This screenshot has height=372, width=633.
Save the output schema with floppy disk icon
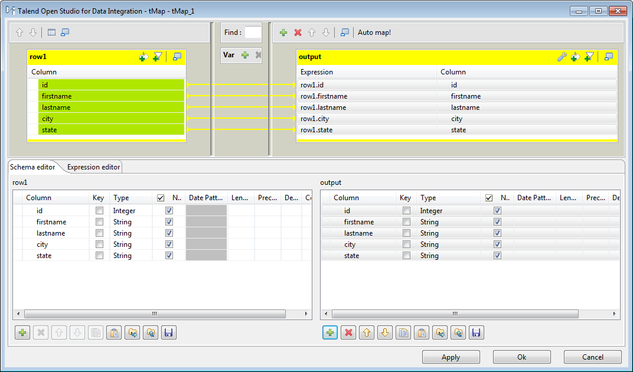click(x=476, y=332)
